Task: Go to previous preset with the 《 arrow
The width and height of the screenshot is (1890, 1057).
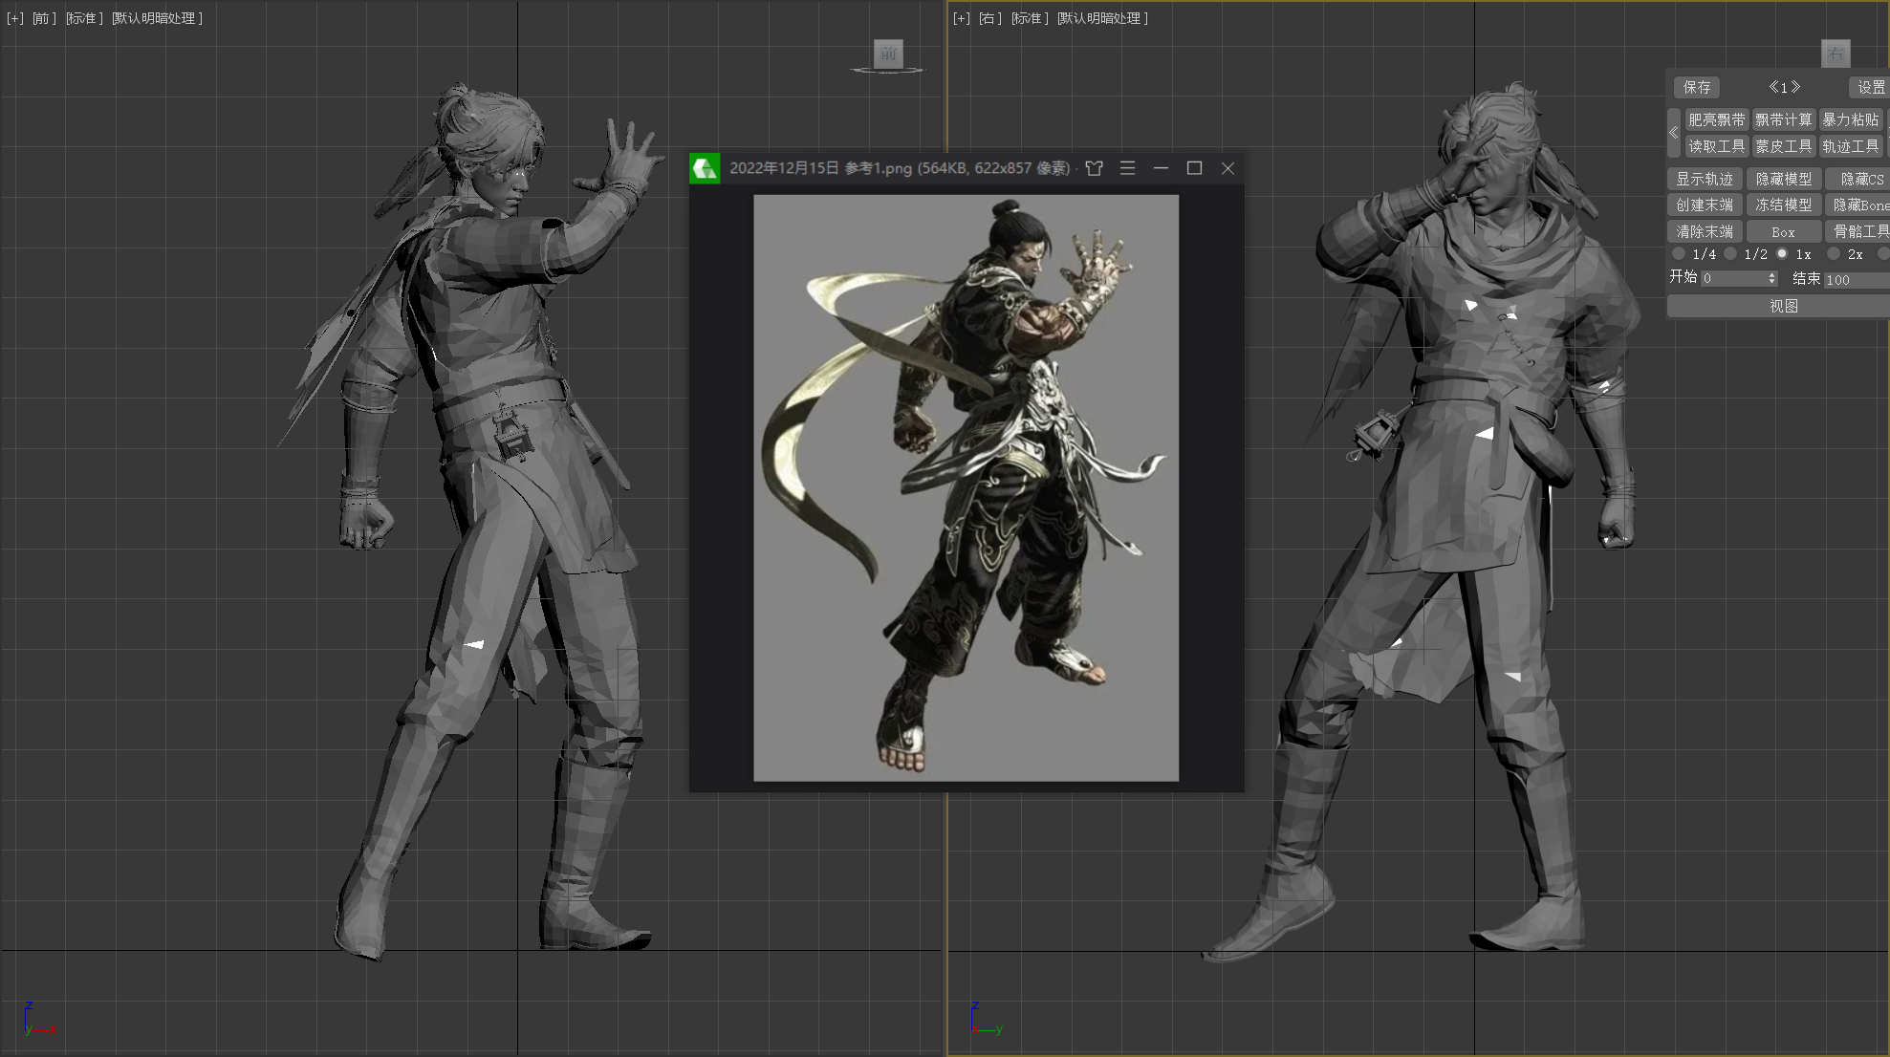Action: click(1773, 87)
